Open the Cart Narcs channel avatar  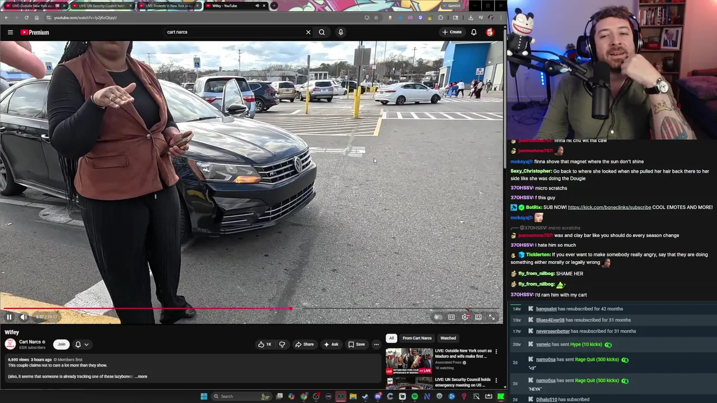click(x=10, y=344)
